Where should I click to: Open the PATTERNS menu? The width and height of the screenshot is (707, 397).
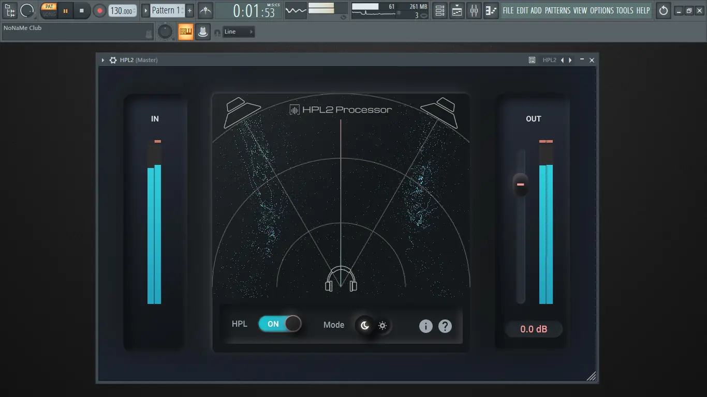tap(558, 10)
